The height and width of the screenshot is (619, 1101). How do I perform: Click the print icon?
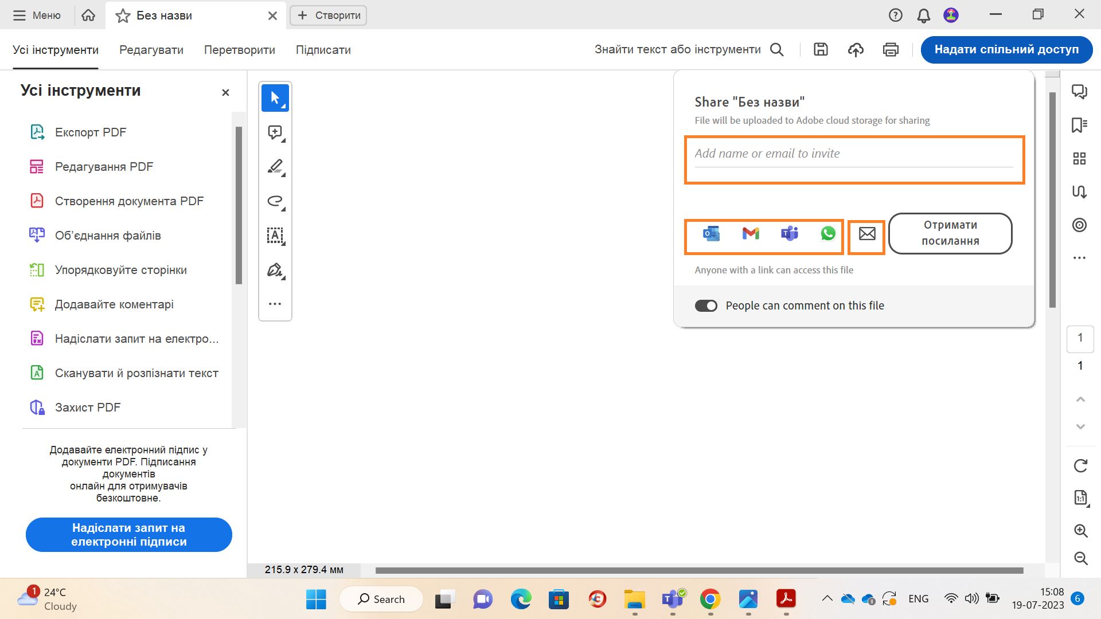tap(891, 50)
